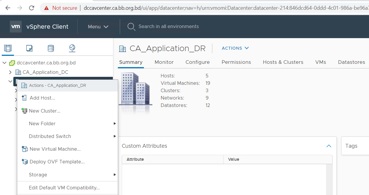Image resolution: width=369 pixels, height=195 pixels.
Task: Click the Deploy OVF Template icon
Action: point(25,162)
